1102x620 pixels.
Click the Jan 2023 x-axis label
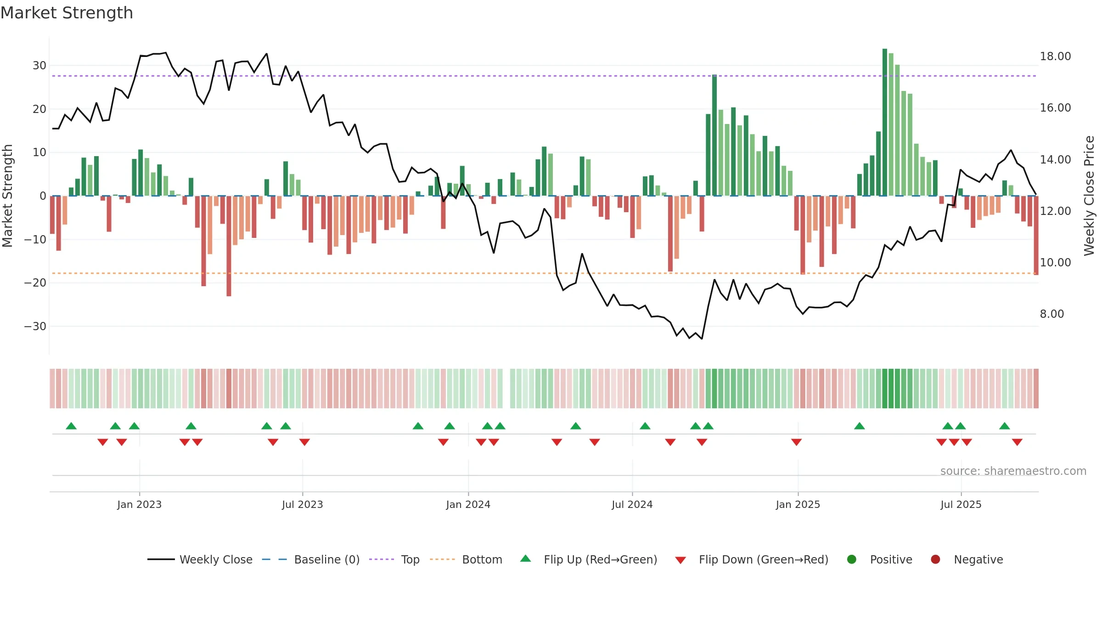pyautogui.click(x=140, y=504)
